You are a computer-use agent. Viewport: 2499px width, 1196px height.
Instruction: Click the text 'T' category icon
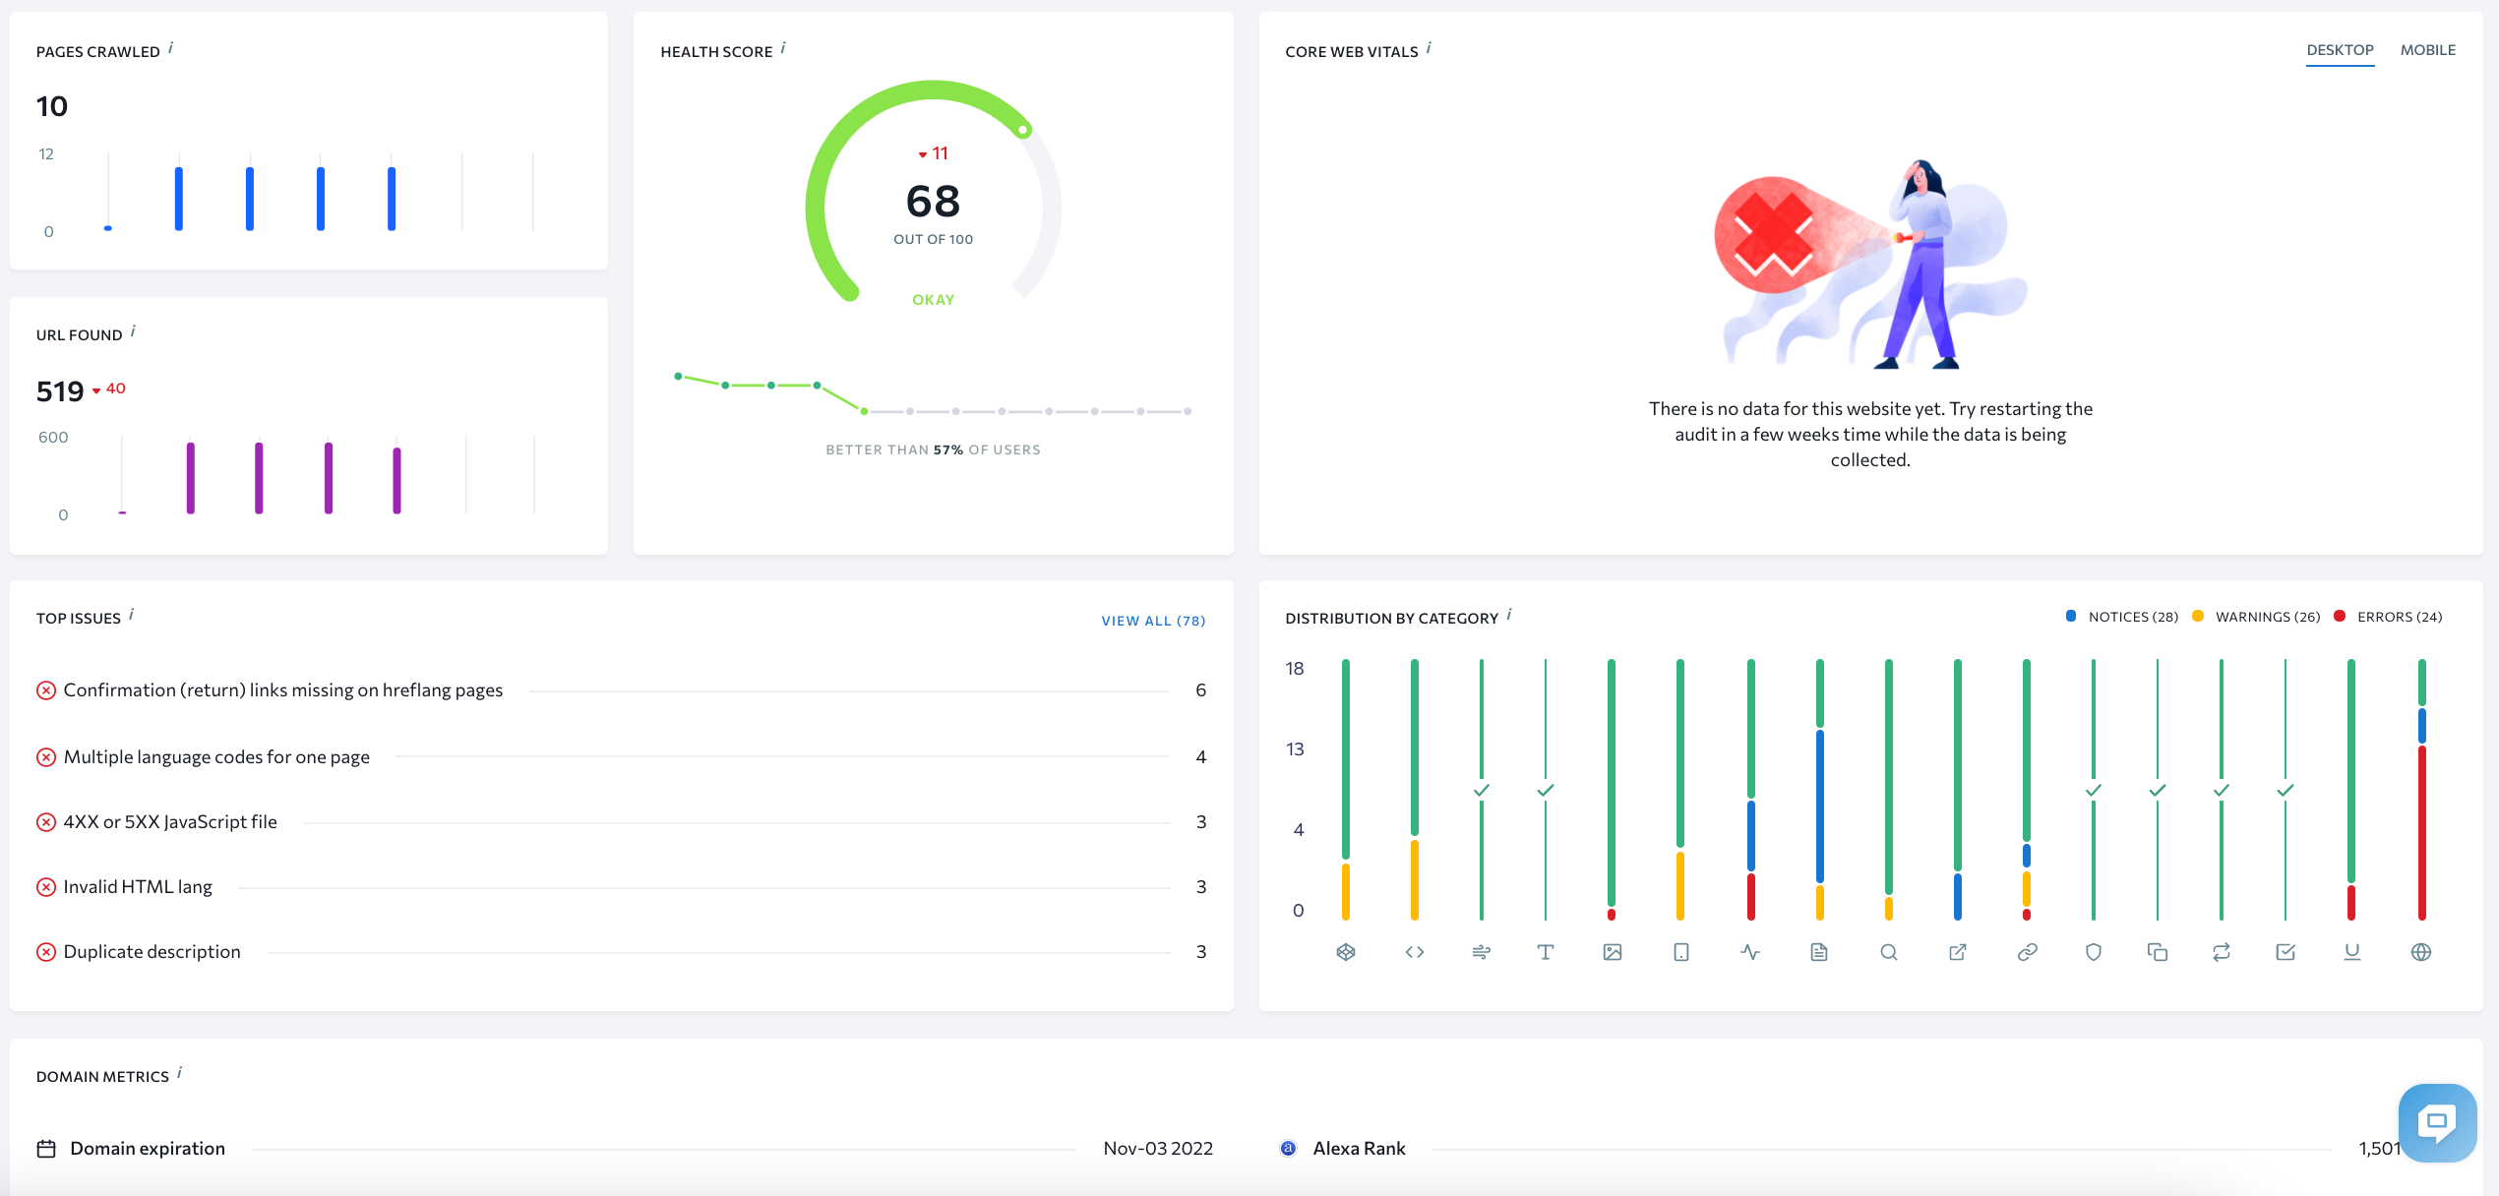[x=1546, y=952]
